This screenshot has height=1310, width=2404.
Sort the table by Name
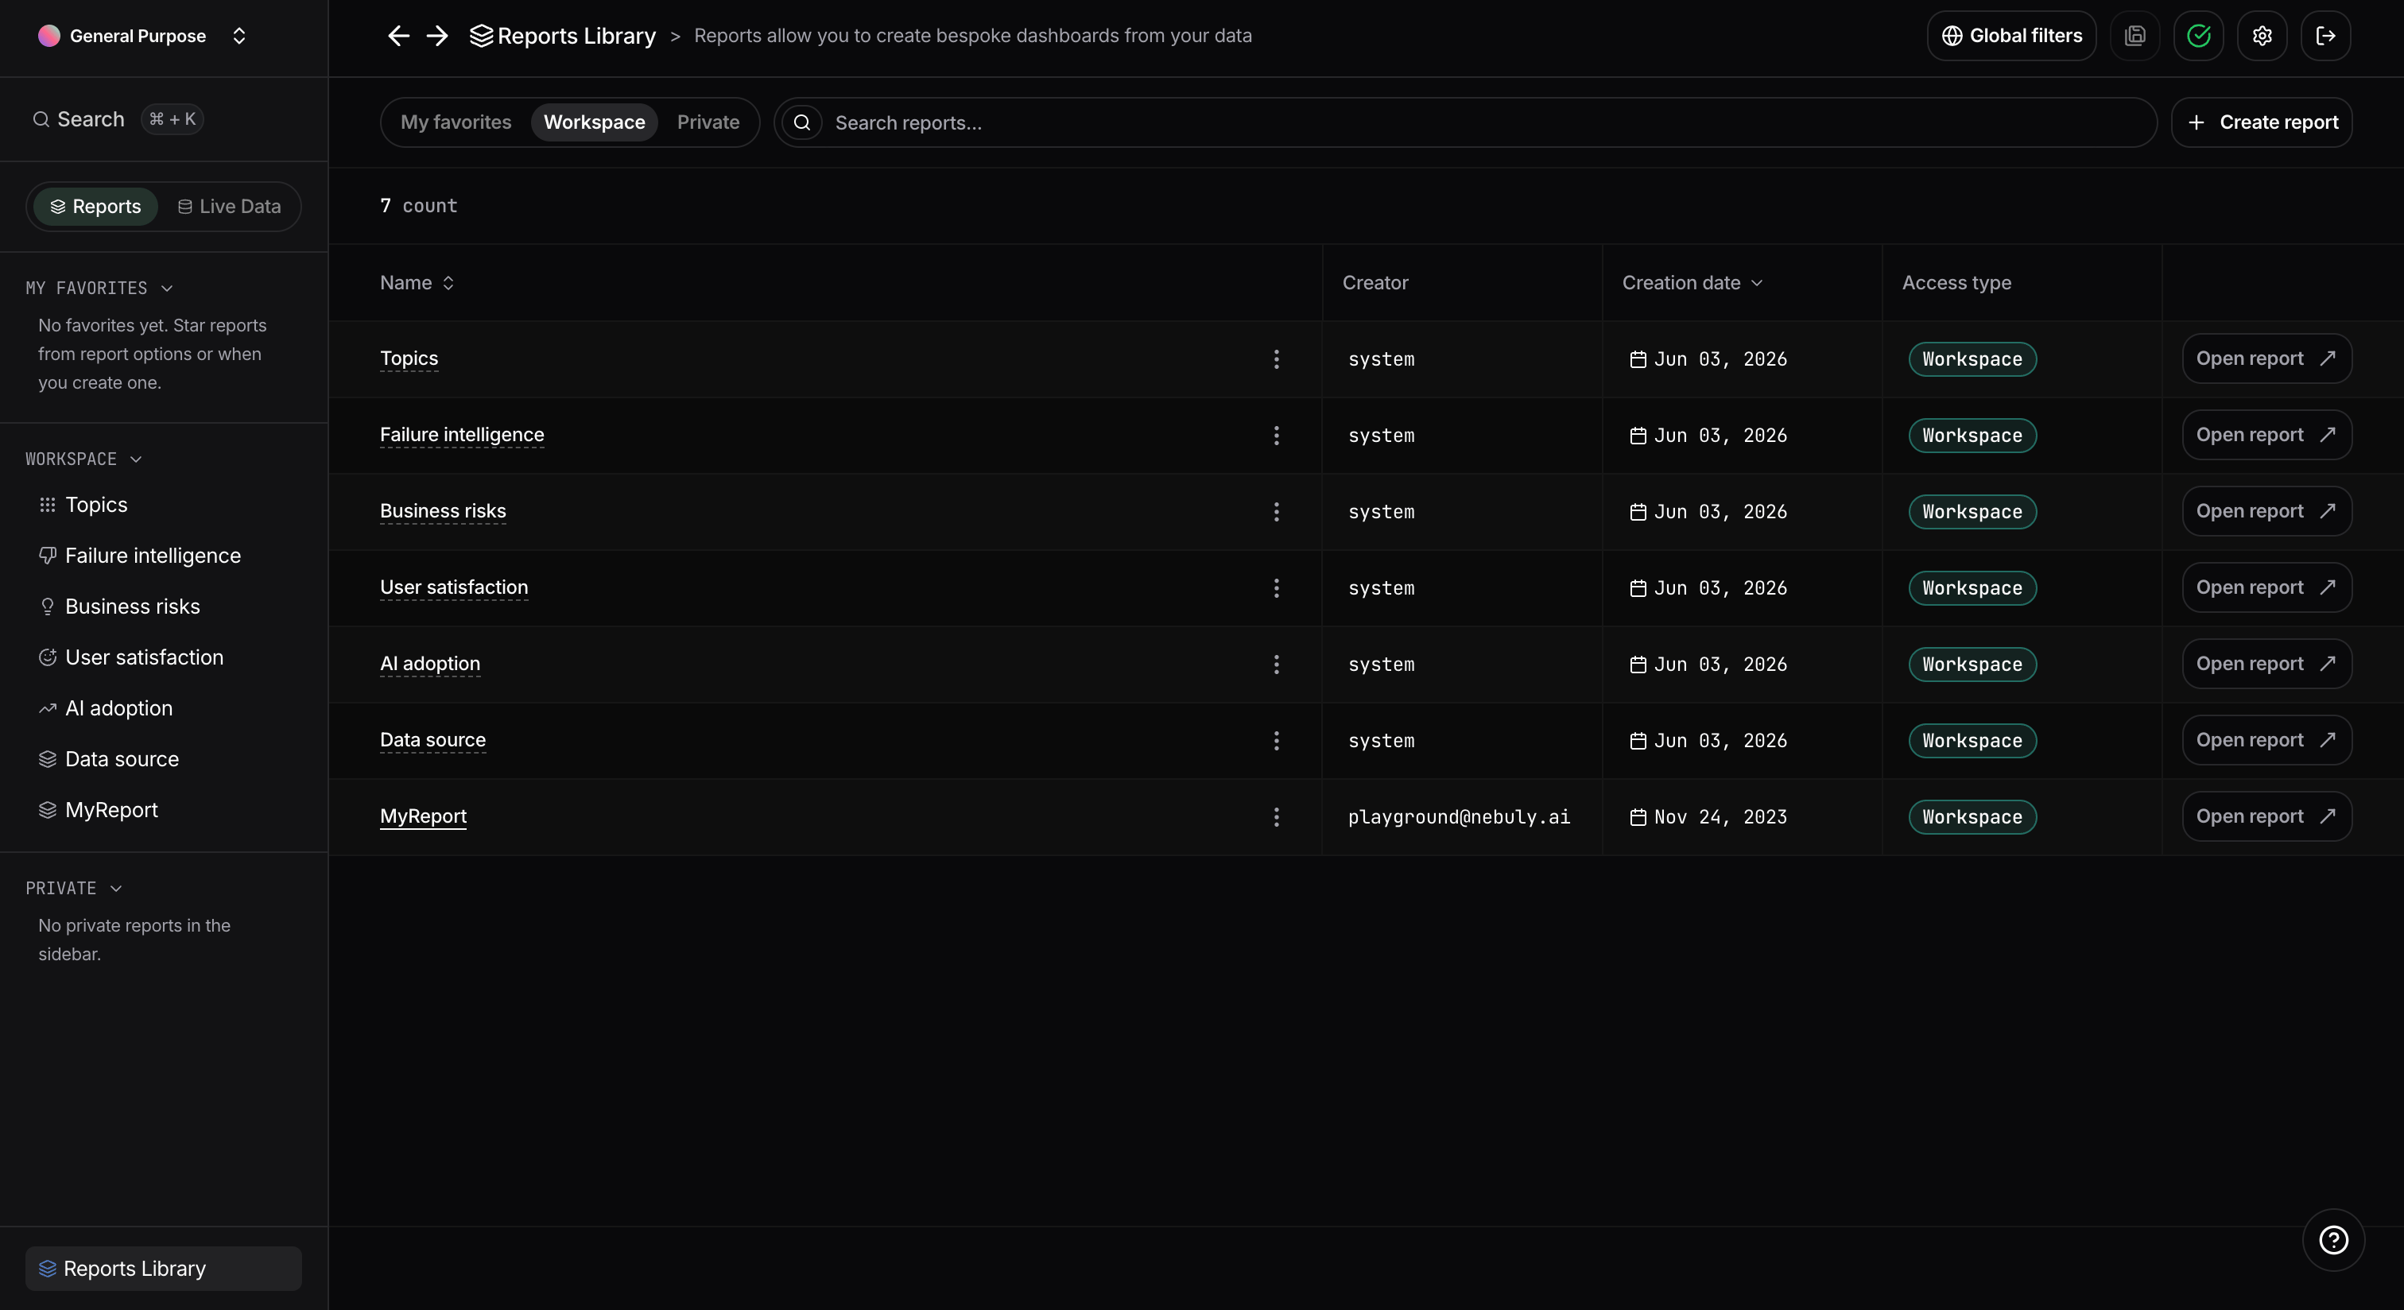(417, 283)
